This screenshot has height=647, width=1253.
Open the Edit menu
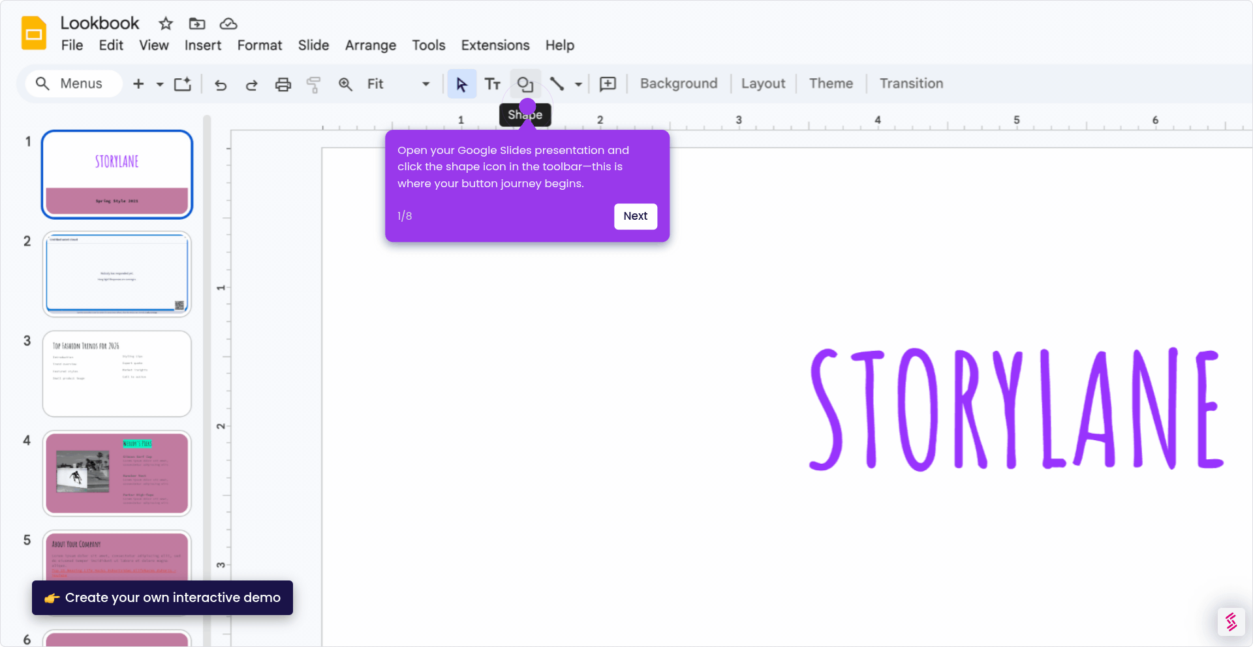[111, 46]
